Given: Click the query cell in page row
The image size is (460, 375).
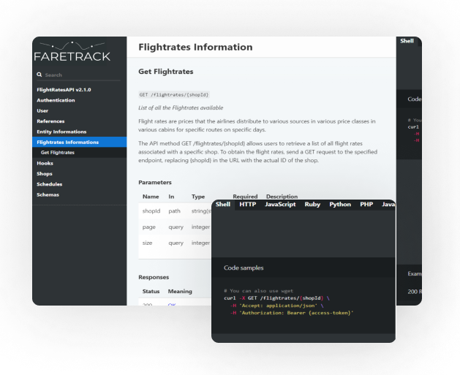Looking at the screenshot, I should (x=176, y=227).
